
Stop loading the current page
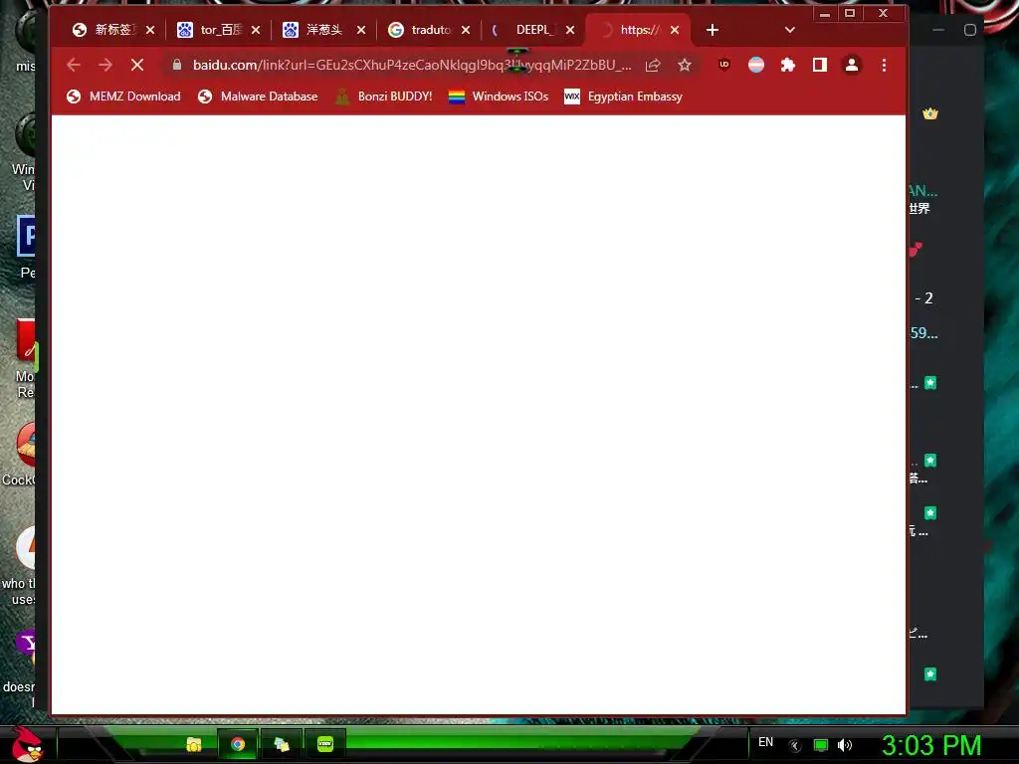[137, 65]
